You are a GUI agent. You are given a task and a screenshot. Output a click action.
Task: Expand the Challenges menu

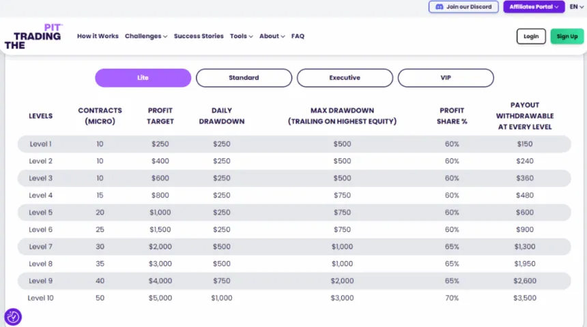(x=145, y=36)
